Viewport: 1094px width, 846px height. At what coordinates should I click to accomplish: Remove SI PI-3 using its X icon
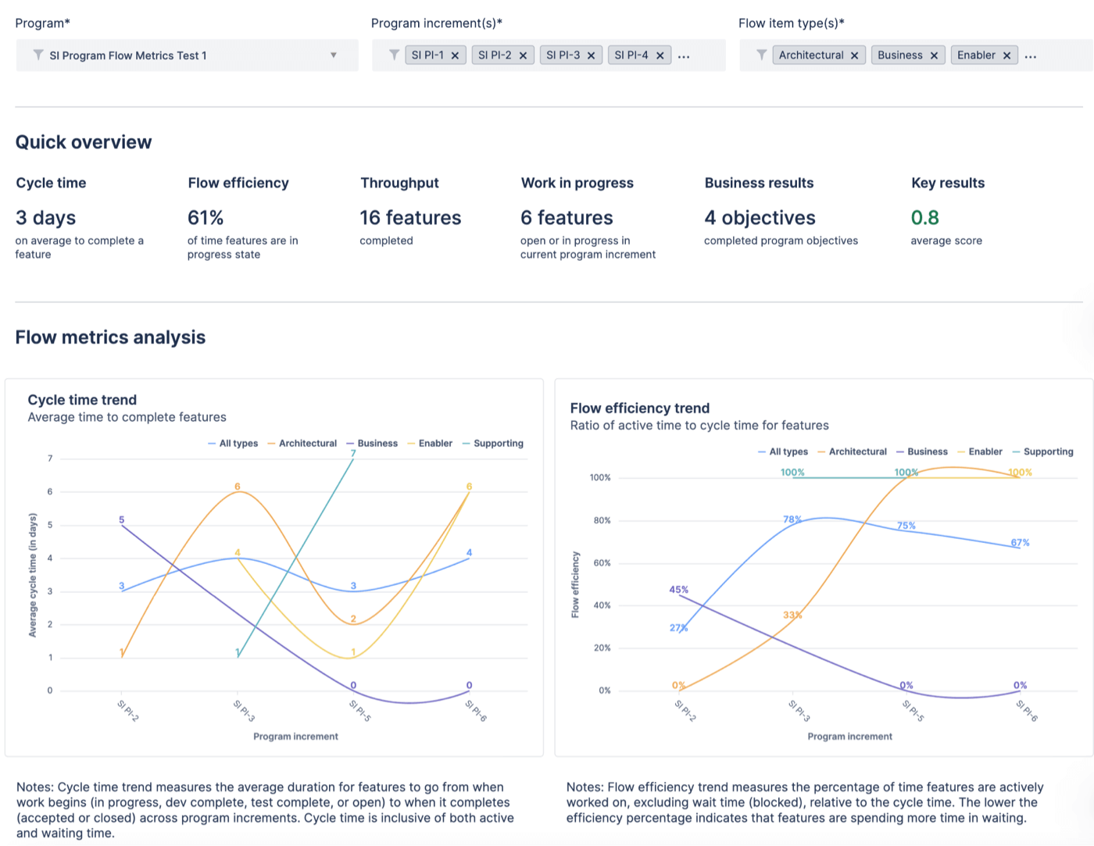coord(592,55)
